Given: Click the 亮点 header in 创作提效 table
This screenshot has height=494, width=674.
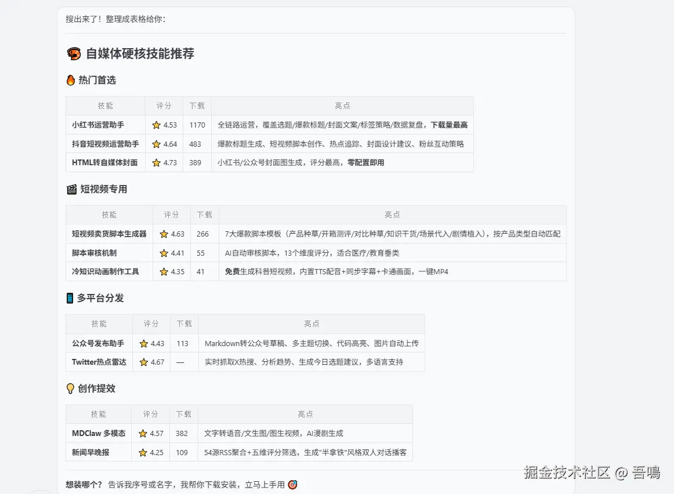Looking at the screenshot, I should point(305,414).
